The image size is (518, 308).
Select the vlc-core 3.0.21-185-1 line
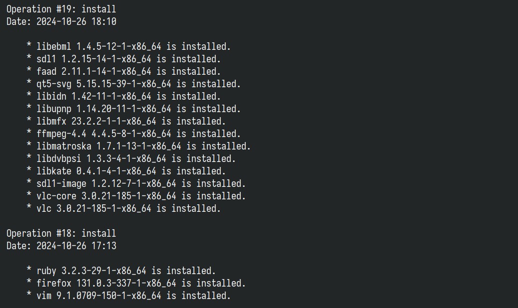(x=136, y=196)
